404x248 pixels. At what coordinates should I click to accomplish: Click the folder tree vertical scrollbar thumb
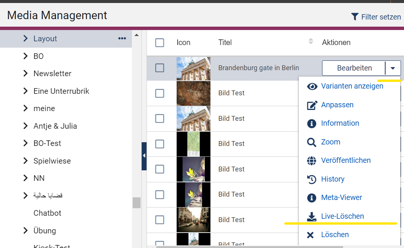(136, 203)
